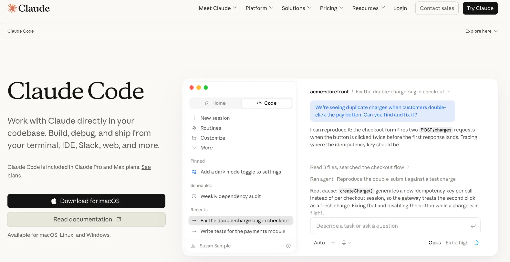
Task: Open the Meet Claude dropdown menu
Action: click(x=218, y=8)
